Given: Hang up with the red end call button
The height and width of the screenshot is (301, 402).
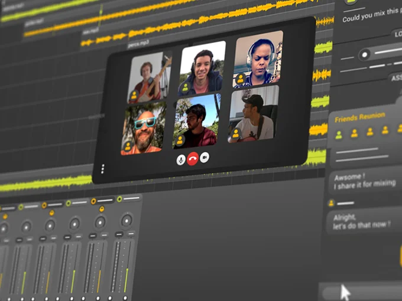Looking at the screenshot, I should coord(193,158).
